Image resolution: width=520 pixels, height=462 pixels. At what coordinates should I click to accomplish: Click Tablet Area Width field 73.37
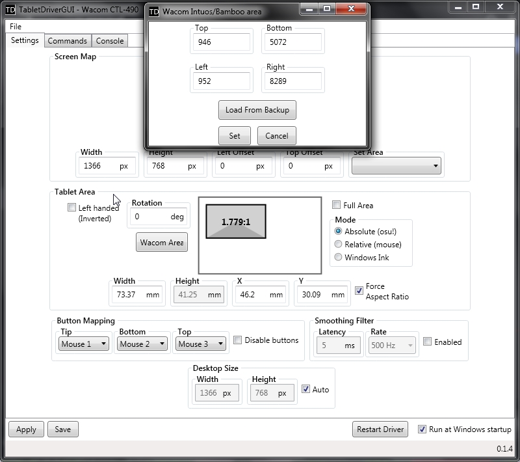pyautogui.click(x=137, y=295)
